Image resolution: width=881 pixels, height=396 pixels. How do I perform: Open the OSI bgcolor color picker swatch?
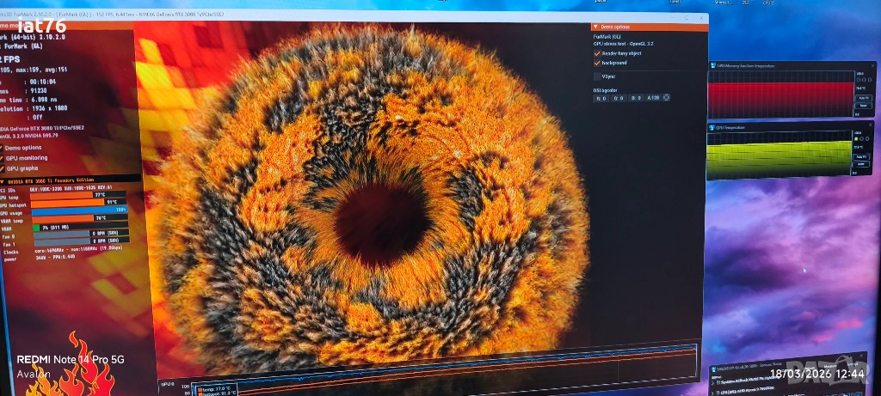667,98
